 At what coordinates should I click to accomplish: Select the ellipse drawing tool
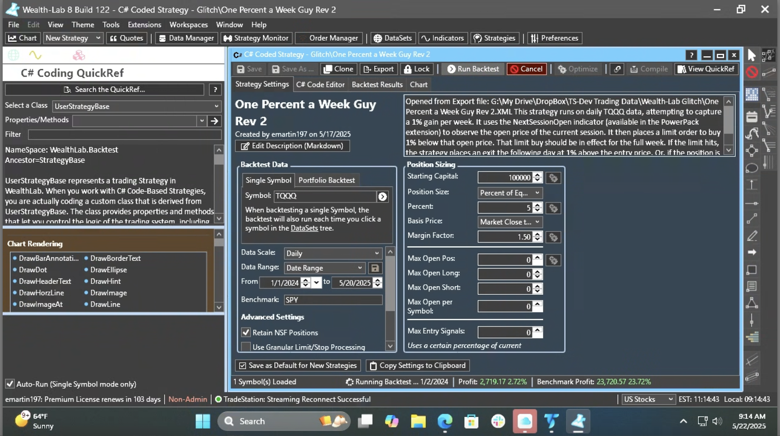click(752, 168)
